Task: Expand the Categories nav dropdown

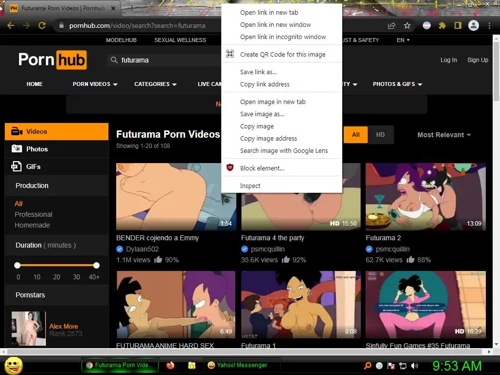Action: pos(155,84)
